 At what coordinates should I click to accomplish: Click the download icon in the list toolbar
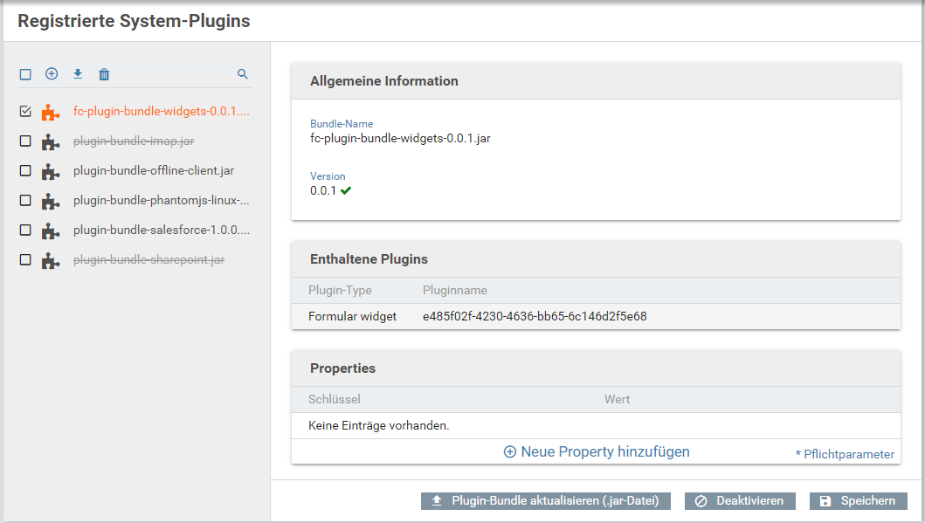(x=78, y=74)
